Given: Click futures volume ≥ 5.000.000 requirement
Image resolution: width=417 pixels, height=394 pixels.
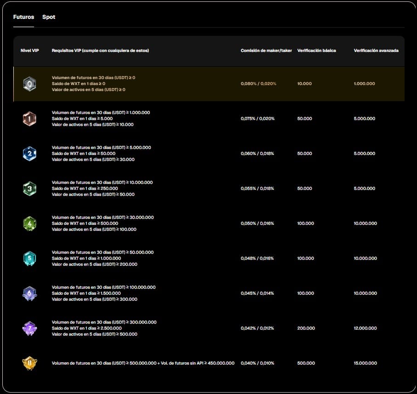Looking at the screenshot, I should pos(101,148).
